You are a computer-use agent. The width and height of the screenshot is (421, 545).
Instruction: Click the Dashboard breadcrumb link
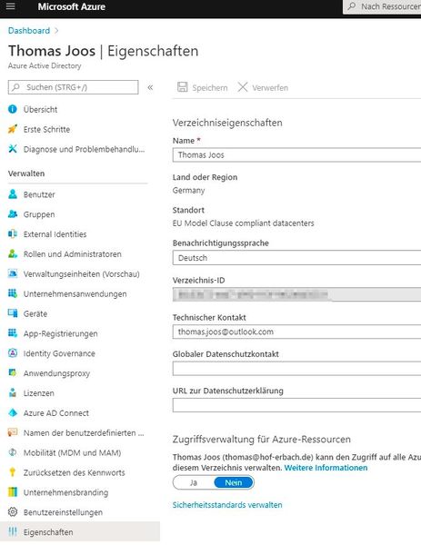[29, 31]
